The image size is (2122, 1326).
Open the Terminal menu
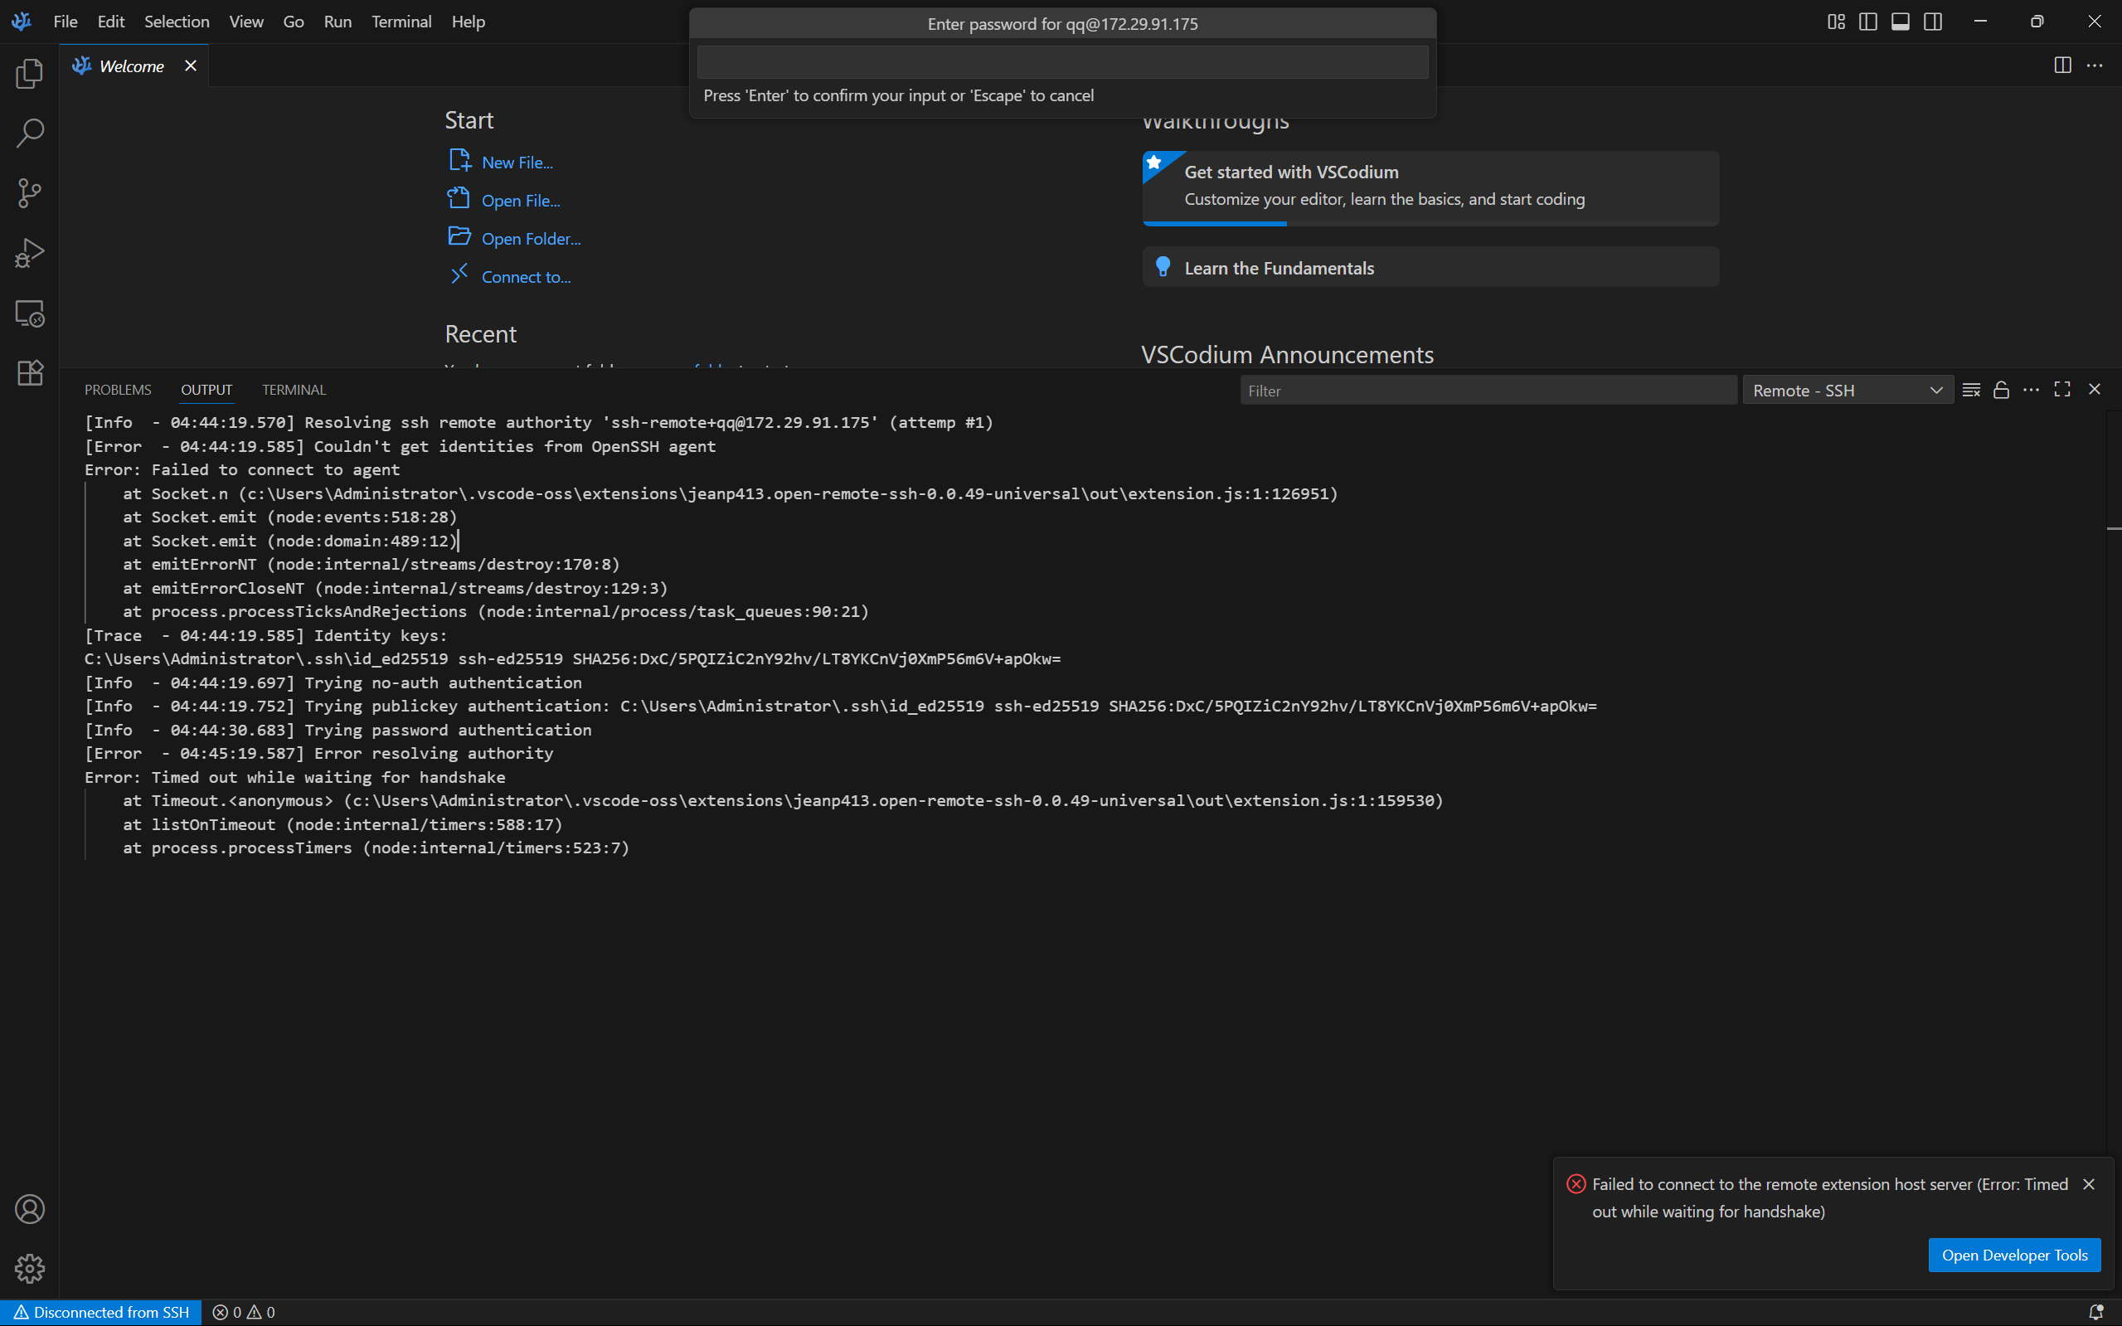point(401,22)
